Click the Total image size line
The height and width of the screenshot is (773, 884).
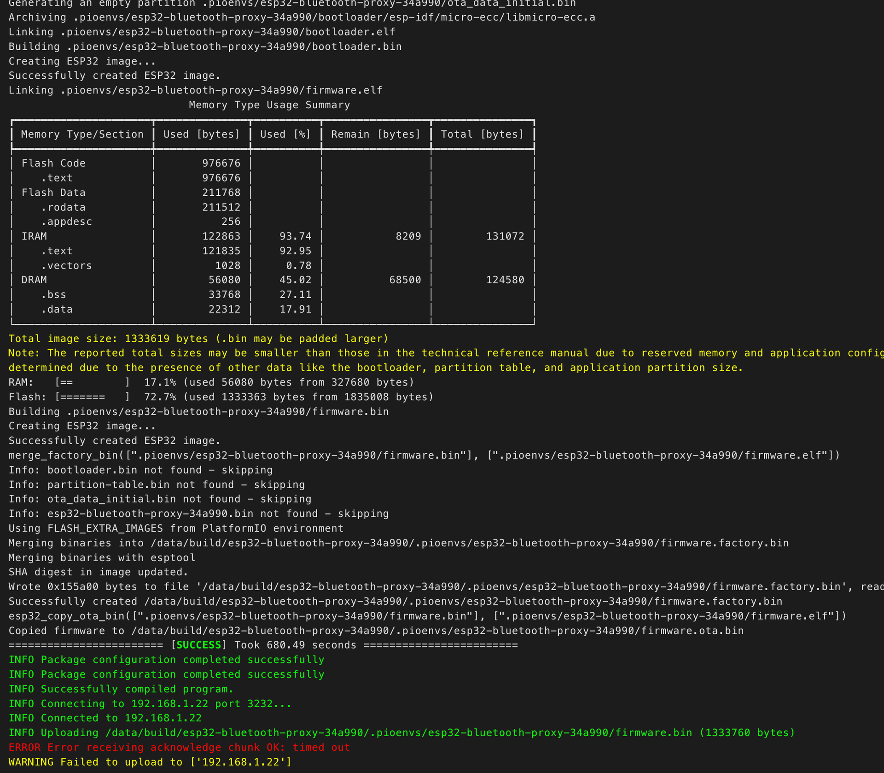pyautogui.click(x=198, y=339)
